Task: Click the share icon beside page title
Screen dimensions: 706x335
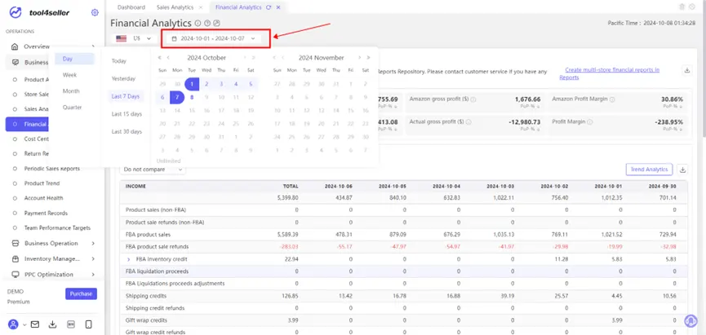Action: click(x=216, y=24)
